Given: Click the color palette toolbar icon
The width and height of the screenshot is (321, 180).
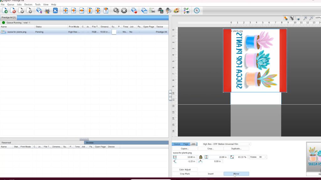Looking at the screenshot, I should 177,11.
